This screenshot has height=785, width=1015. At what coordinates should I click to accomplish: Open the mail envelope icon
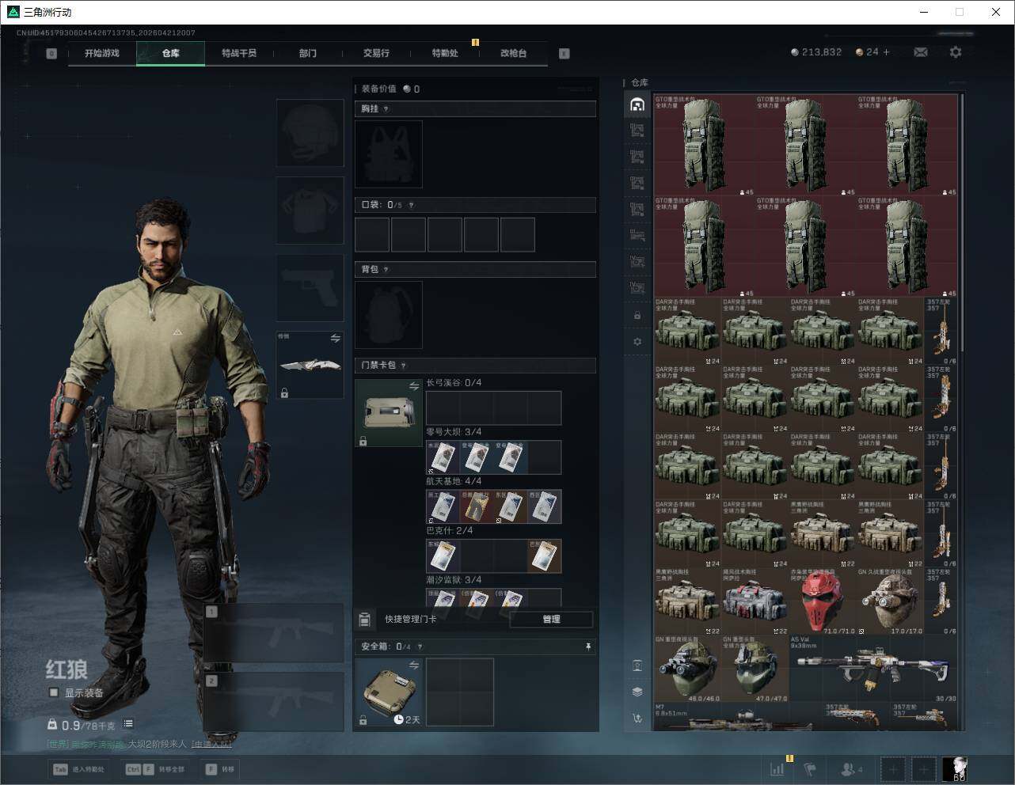(921, 52)
